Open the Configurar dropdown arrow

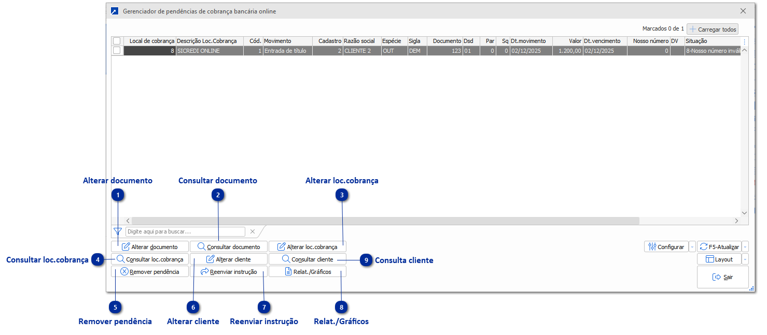click(692, 246)
